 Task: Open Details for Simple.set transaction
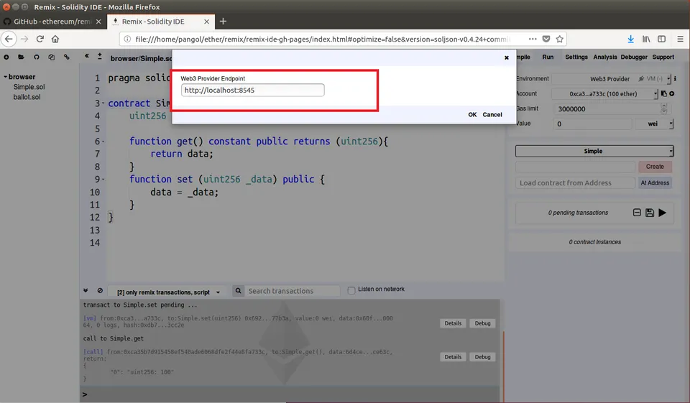click(x=453, y=323)
